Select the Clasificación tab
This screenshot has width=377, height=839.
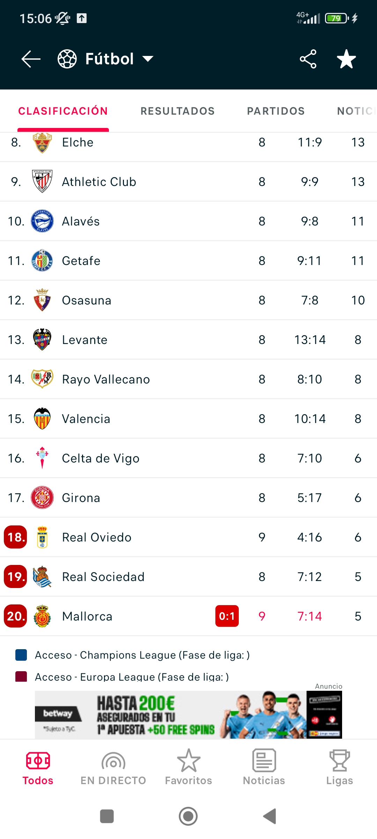pos(63,111)
